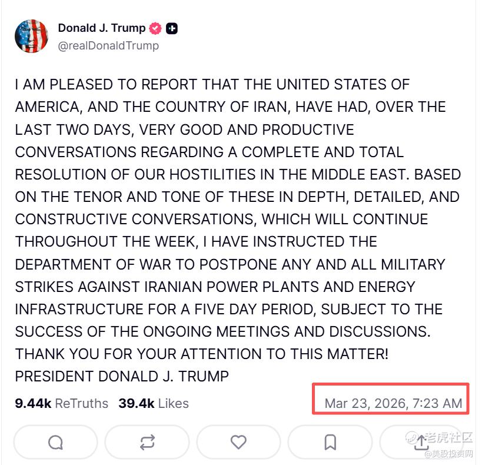
Task: Click the "INFRASTRUCTURE FOR A FIVE DAY PERIOD" line
Action: coord(228,310)
